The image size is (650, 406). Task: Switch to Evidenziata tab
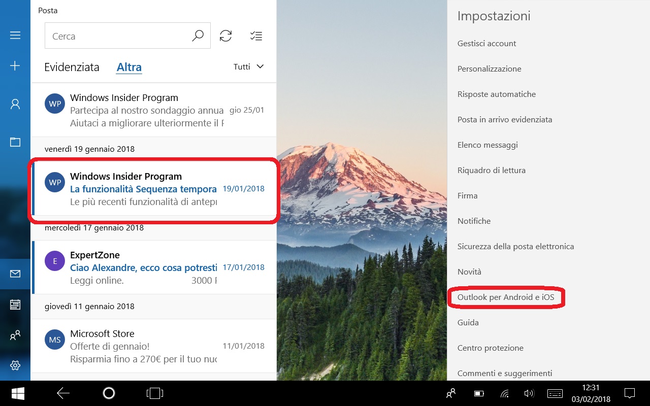(72, 67)
